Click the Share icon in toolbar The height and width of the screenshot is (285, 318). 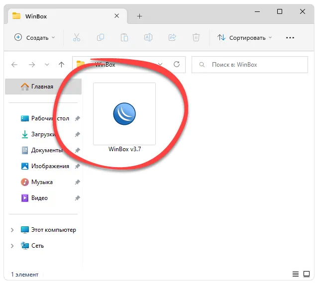point(172,37)
